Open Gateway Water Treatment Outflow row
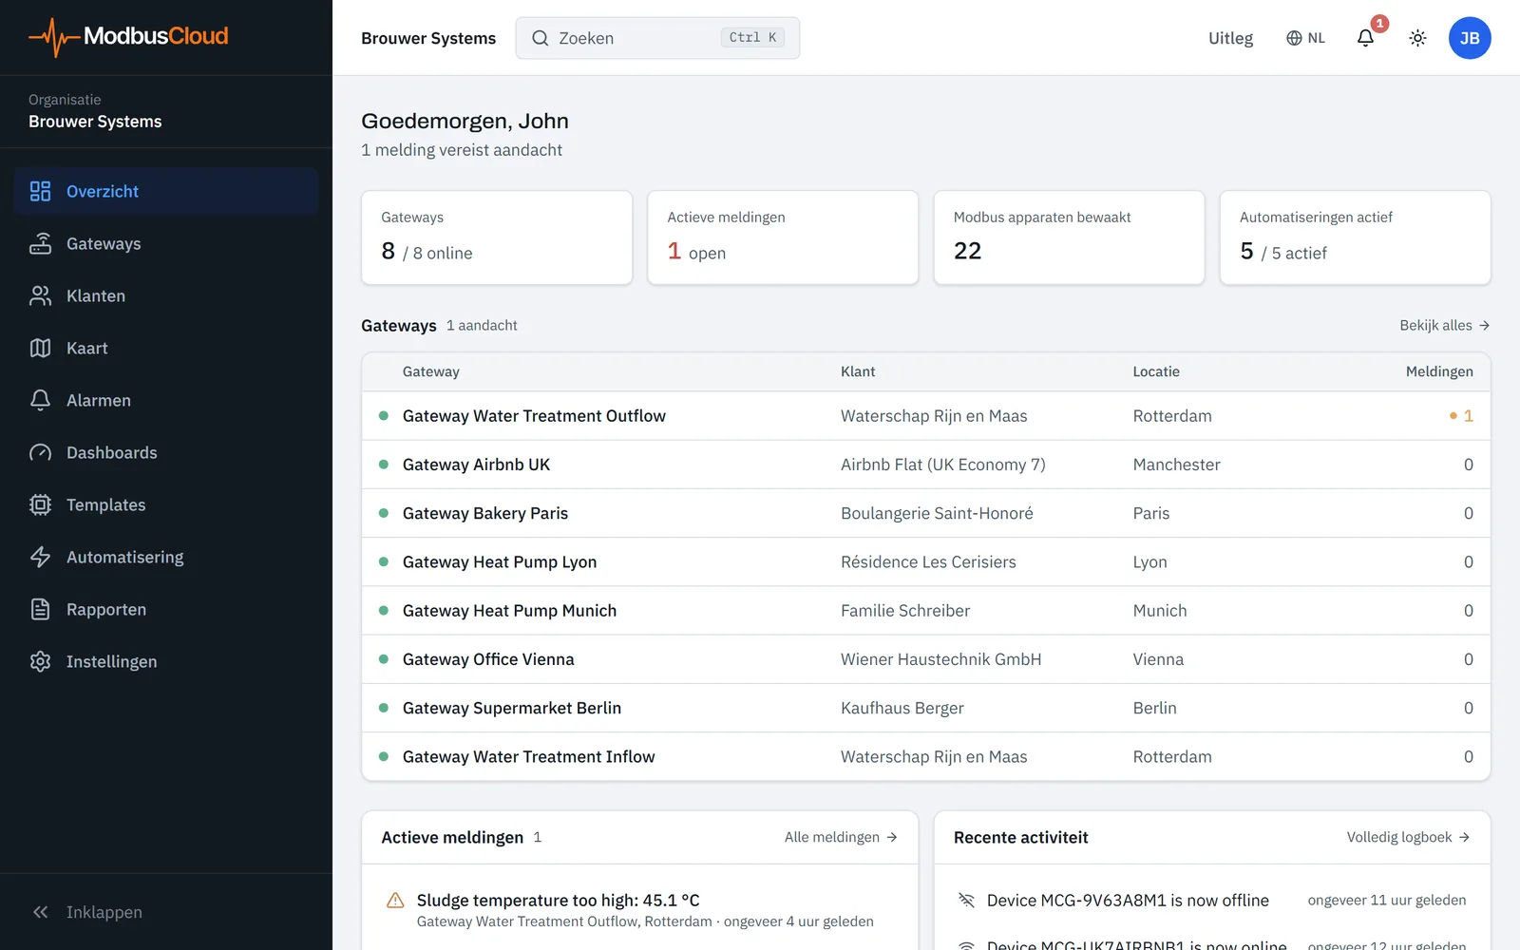The image size is (1520, 950). pos(925,416)
